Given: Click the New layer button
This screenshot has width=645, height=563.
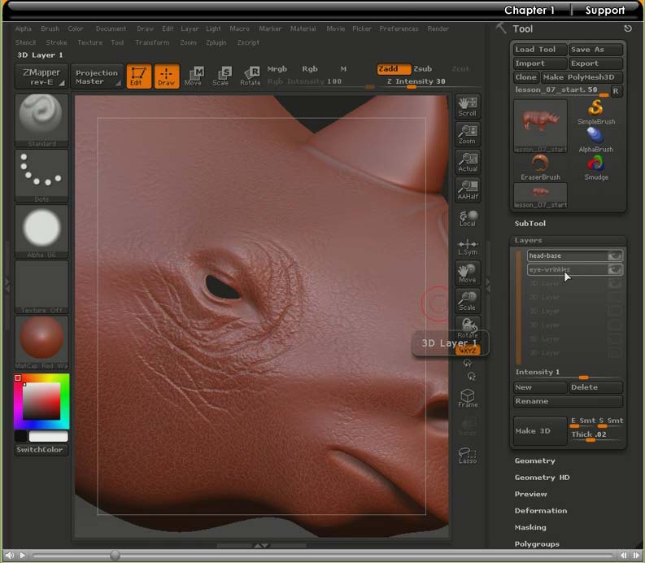Looking at the screenshot, I should (x=540, y=387).
